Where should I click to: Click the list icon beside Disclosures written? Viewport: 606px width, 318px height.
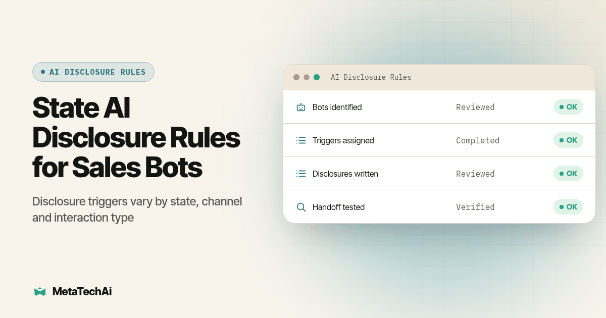(301, 174)
